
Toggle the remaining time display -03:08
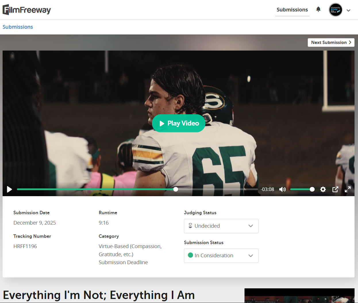coord(267,190)
